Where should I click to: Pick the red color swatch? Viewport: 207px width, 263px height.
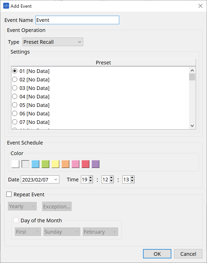point(86,164)
